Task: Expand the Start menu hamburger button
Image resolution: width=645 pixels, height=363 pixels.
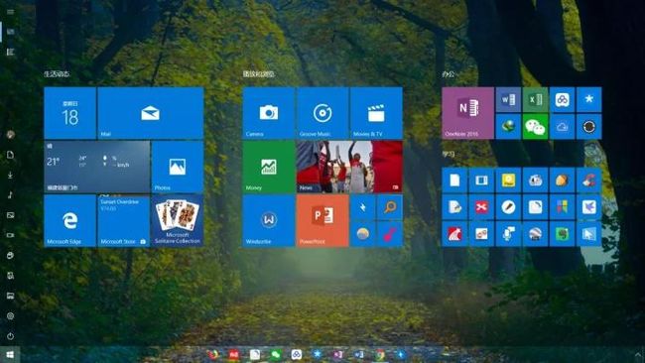Action: (x=10, y=12)
